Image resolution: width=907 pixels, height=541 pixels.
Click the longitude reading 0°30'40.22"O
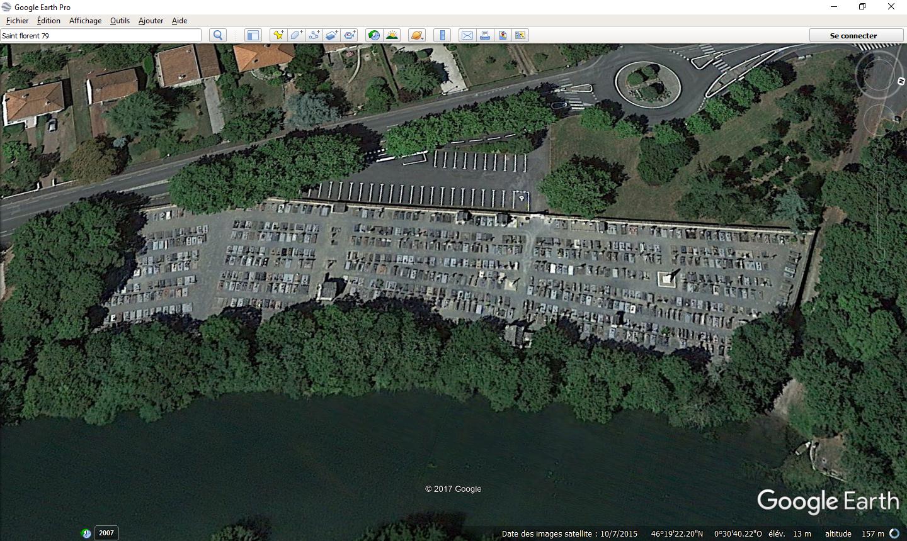[x=738, y=533]
